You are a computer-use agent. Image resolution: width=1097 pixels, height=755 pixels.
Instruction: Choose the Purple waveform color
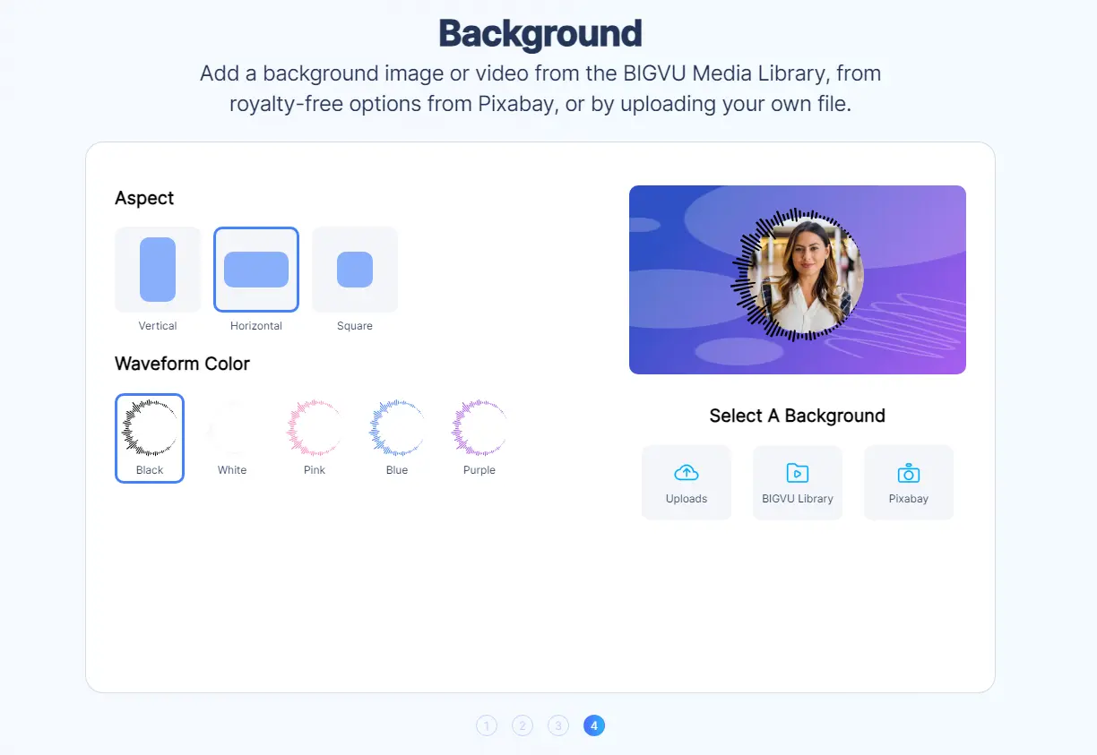pos(479,438)
